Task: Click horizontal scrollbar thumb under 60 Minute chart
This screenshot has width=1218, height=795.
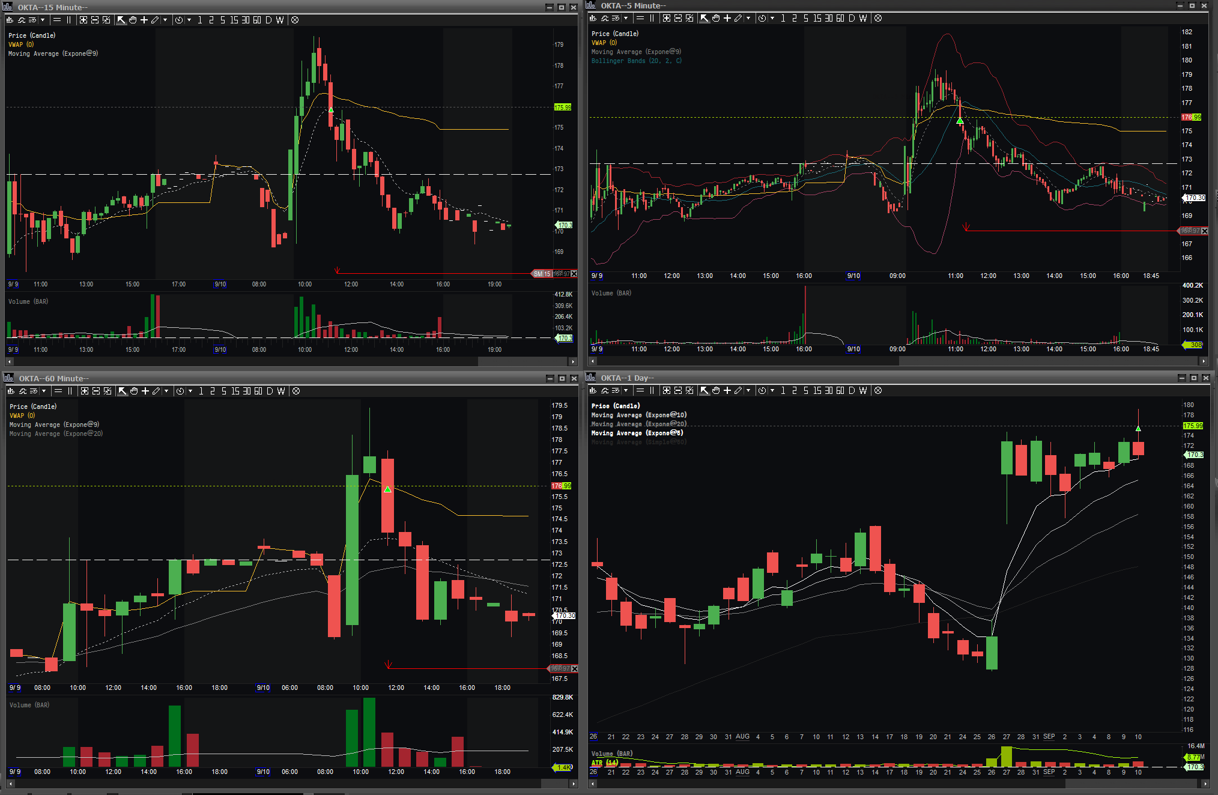Action: 554,784
